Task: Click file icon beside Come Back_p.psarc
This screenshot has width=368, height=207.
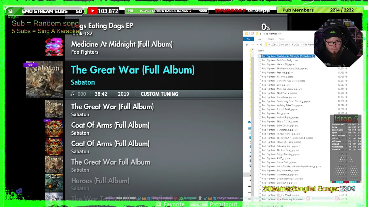Action: [260, 162]
